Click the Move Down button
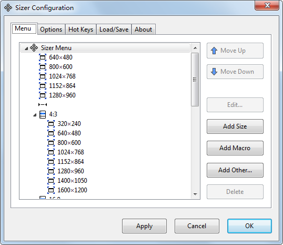The width and height of the screenshot is (283, 245). (235, 72)
